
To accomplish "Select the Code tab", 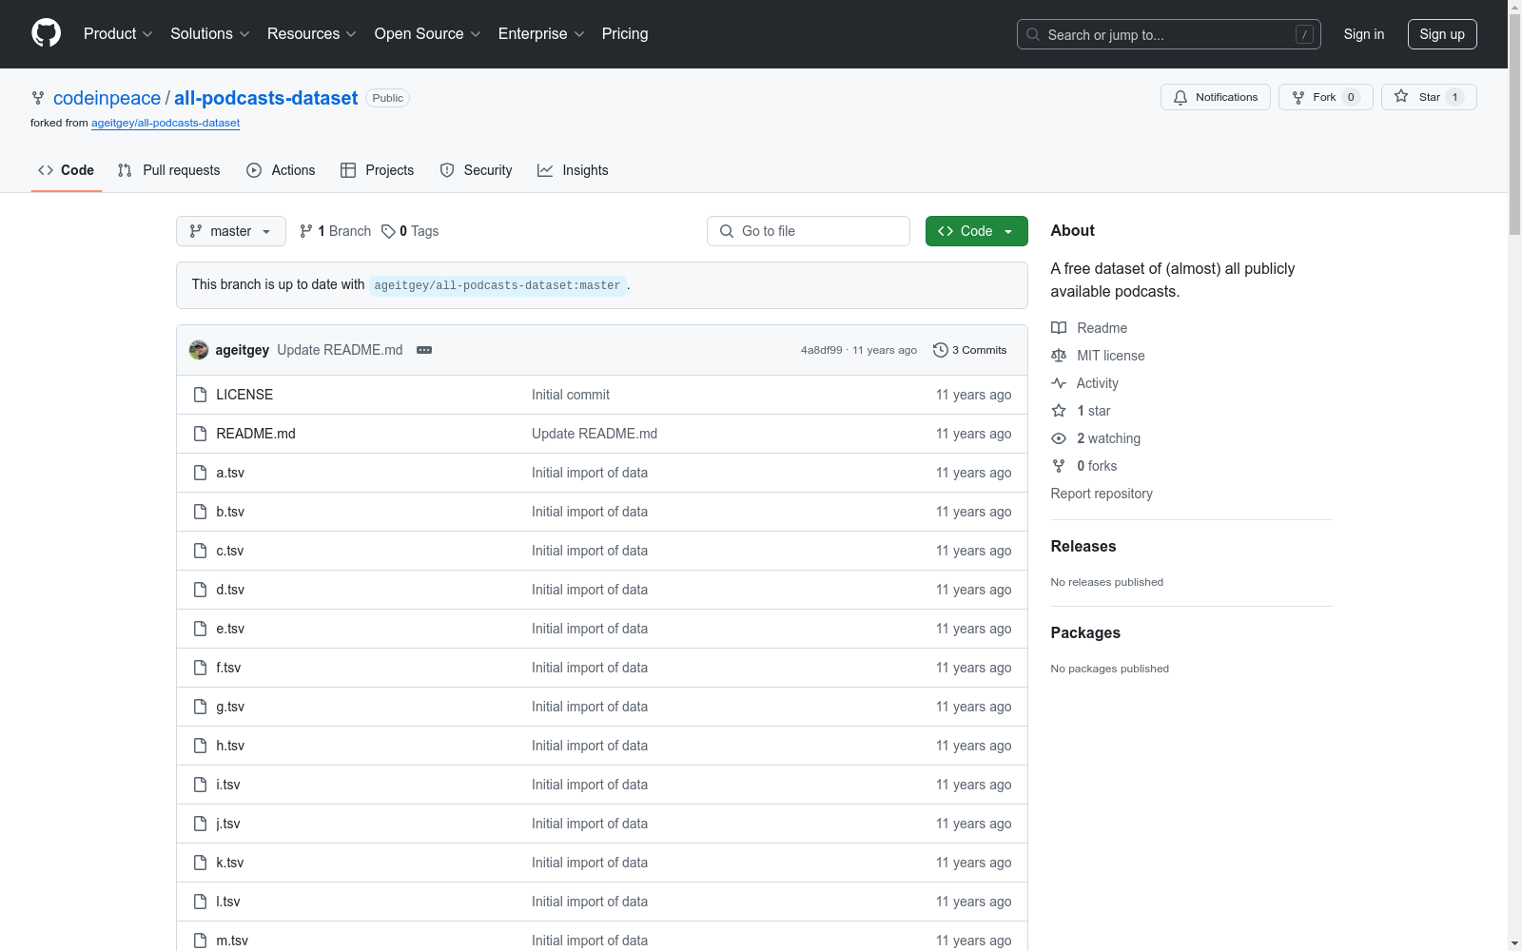I will coord(67,170).
